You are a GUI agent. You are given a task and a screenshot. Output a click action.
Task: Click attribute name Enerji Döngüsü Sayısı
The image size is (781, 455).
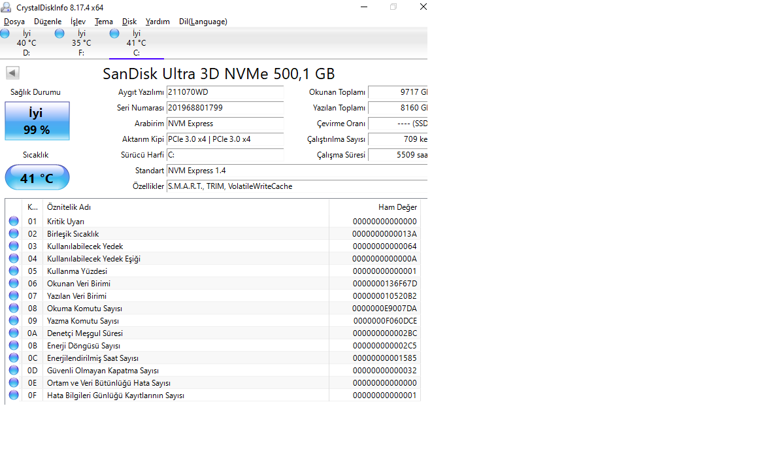(x=84, y=346)
